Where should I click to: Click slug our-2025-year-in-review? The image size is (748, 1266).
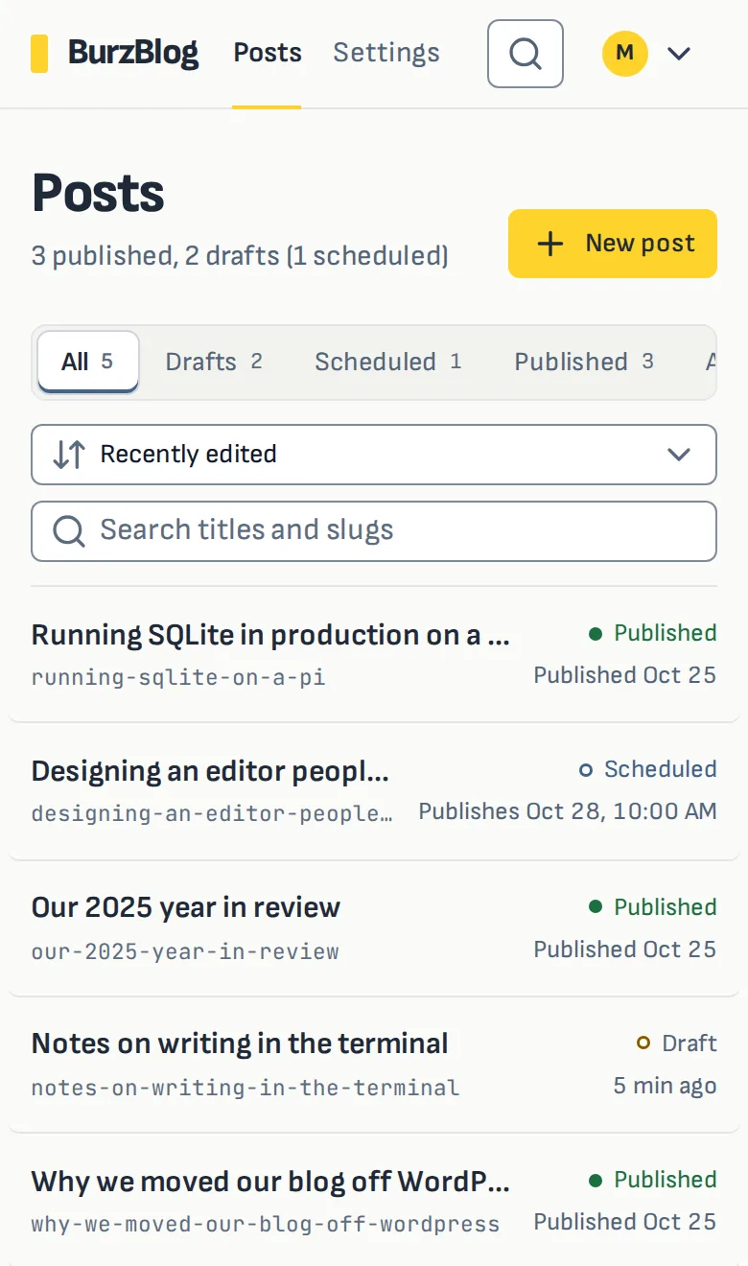tap(185, 952)
